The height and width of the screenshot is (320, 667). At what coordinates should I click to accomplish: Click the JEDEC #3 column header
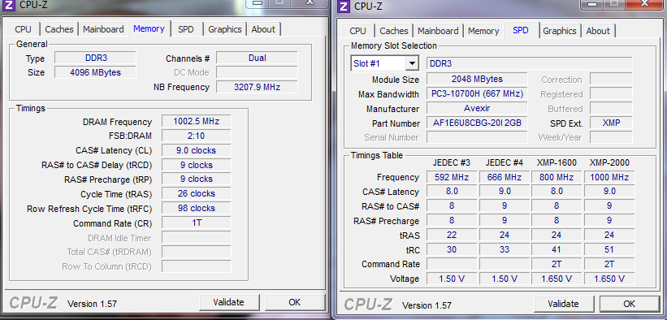point(452,162)
